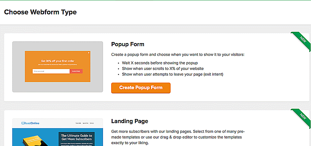
Task: Click the email field in the popup preview
Action: pos(51,71)
